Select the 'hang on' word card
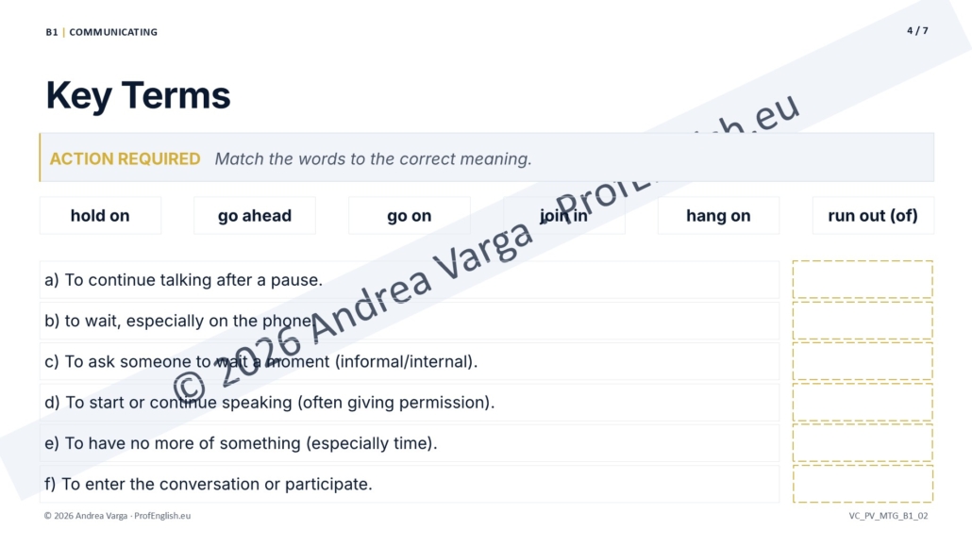 [x=718, y=216]
